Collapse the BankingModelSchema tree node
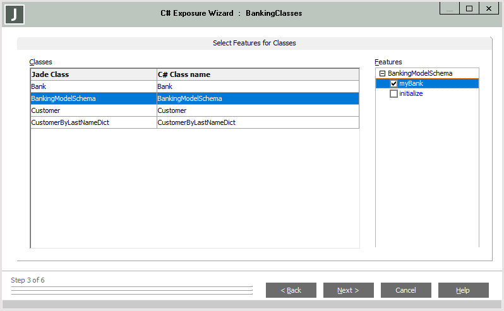 tap(381, 73)
